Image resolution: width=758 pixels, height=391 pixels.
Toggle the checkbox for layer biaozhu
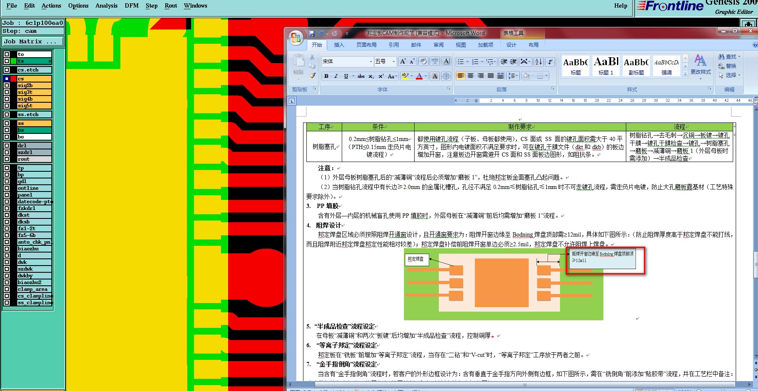(x=7, y=249)
